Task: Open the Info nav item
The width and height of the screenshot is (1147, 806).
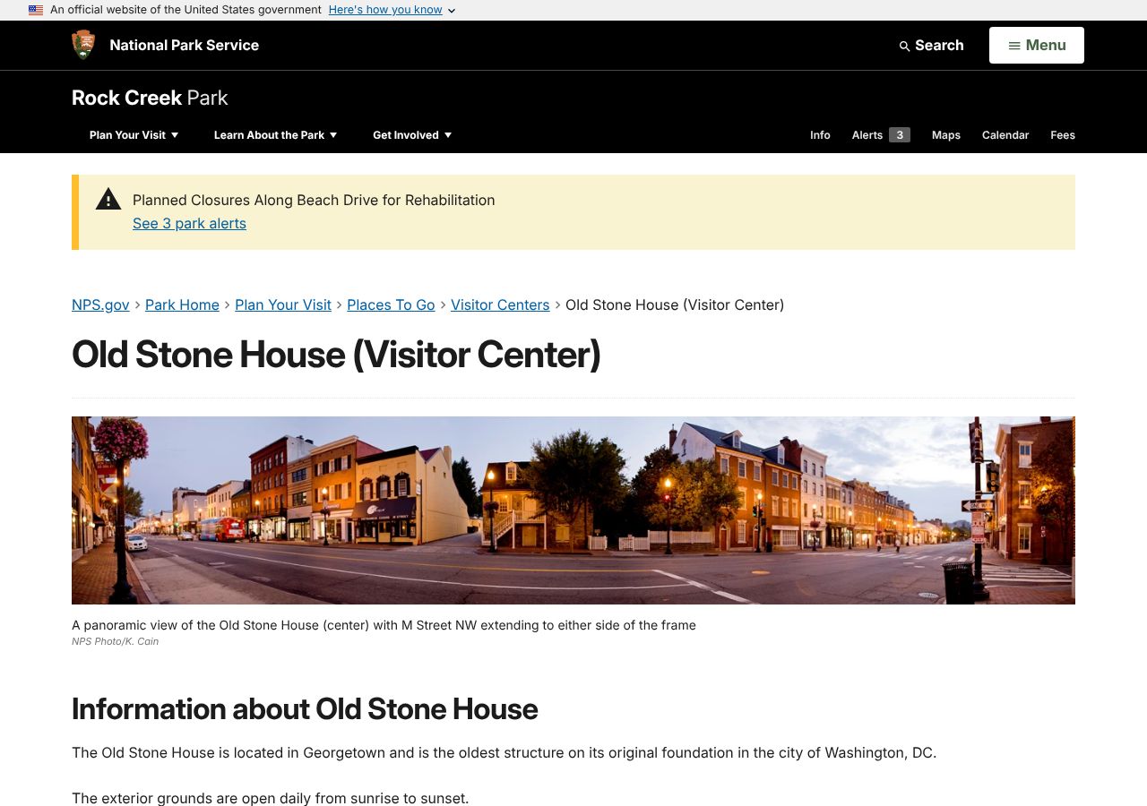Action: [820, 135]
